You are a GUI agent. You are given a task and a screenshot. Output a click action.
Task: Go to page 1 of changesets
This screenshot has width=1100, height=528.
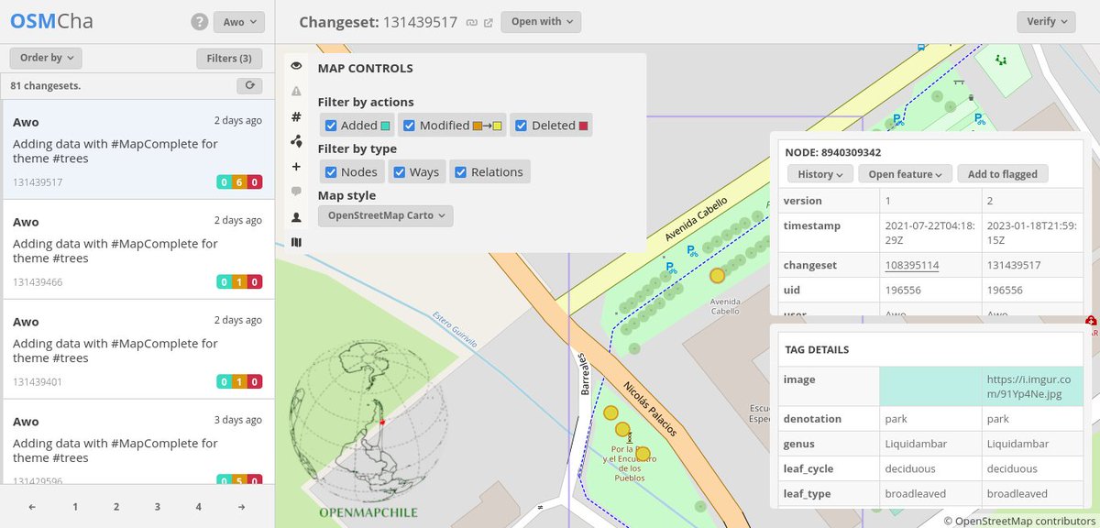[75, 506]
